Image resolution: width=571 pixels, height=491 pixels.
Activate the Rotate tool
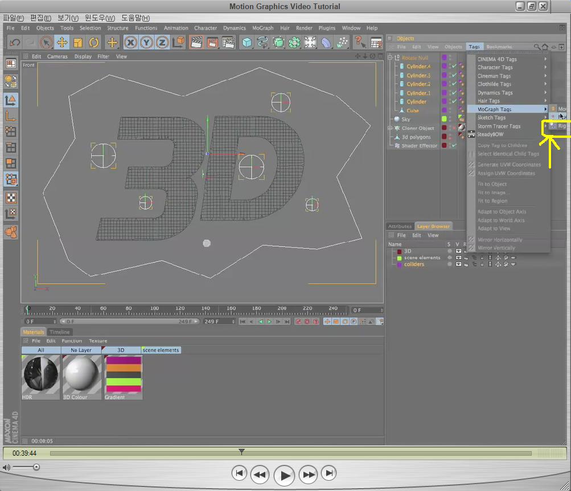94,43
